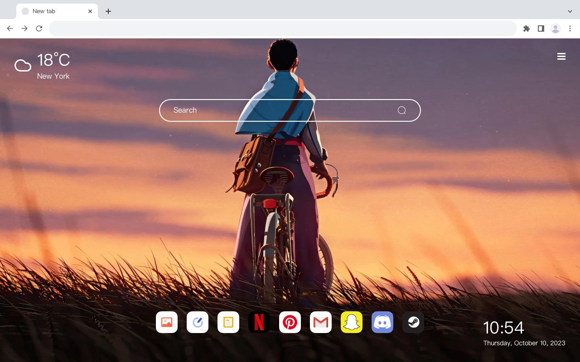Open the blue to-do check shortcut

[x=198, y=322]
